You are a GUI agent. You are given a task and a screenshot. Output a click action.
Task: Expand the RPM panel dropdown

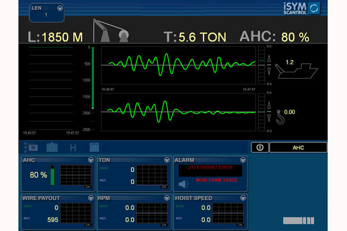click(x=167, y=198)
